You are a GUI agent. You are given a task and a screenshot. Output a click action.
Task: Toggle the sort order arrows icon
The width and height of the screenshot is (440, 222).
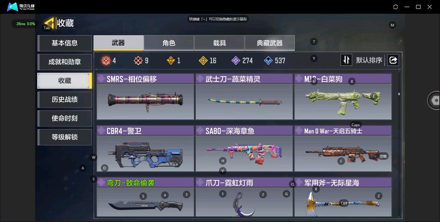[x=346, y=60]
